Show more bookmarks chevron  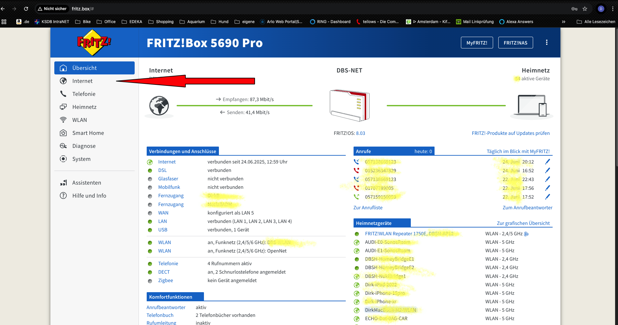click(564, 22)
